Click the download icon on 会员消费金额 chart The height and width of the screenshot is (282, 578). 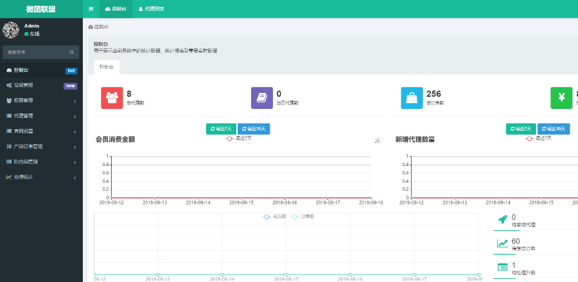pos(378,140)
